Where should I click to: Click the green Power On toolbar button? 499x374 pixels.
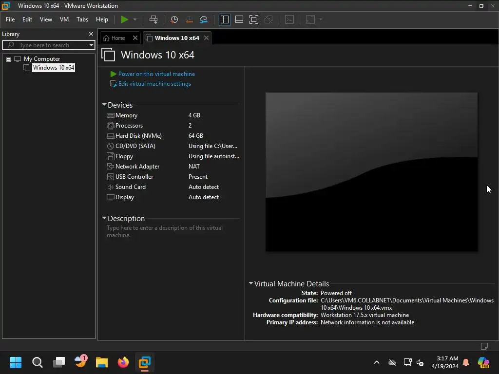pyautogui.click(x=124, y=19)
